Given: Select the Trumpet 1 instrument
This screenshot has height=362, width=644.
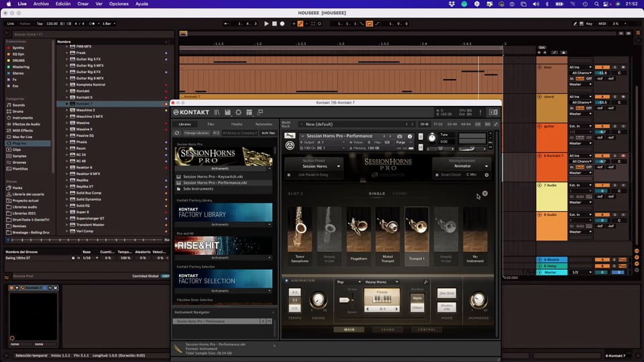Looking at the screenshot, I should (x=417, y=235).
